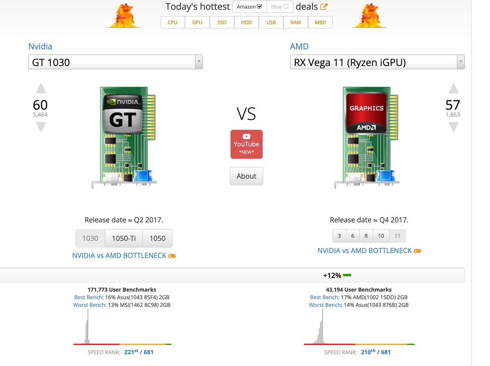Click the AMD Graphics card image
490x366 pixels.
(x=367, y=137)
